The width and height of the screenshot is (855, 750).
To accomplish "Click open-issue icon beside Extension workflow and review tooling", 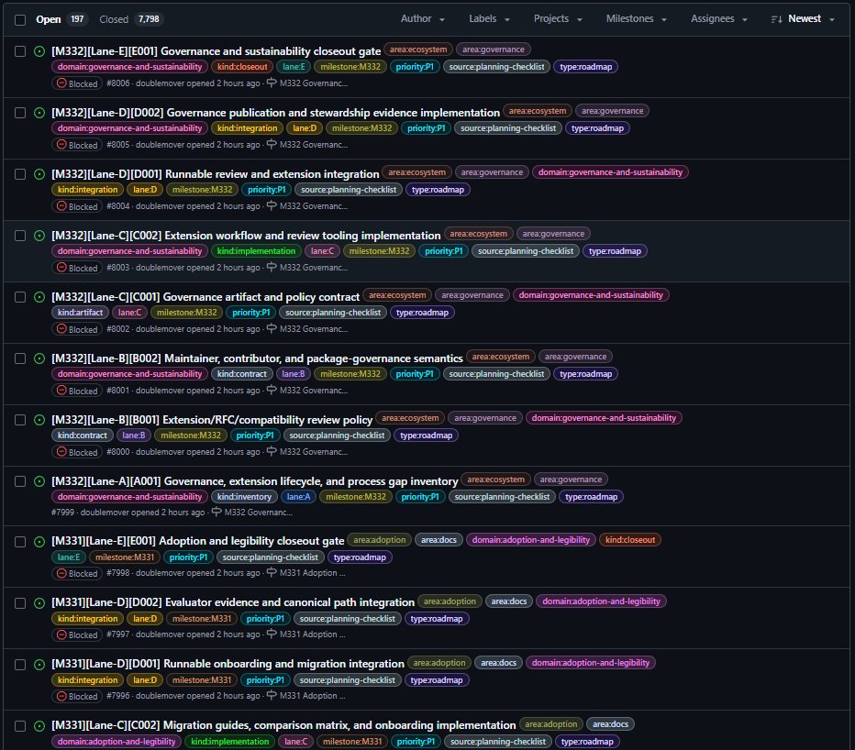I will click(39, 236).
